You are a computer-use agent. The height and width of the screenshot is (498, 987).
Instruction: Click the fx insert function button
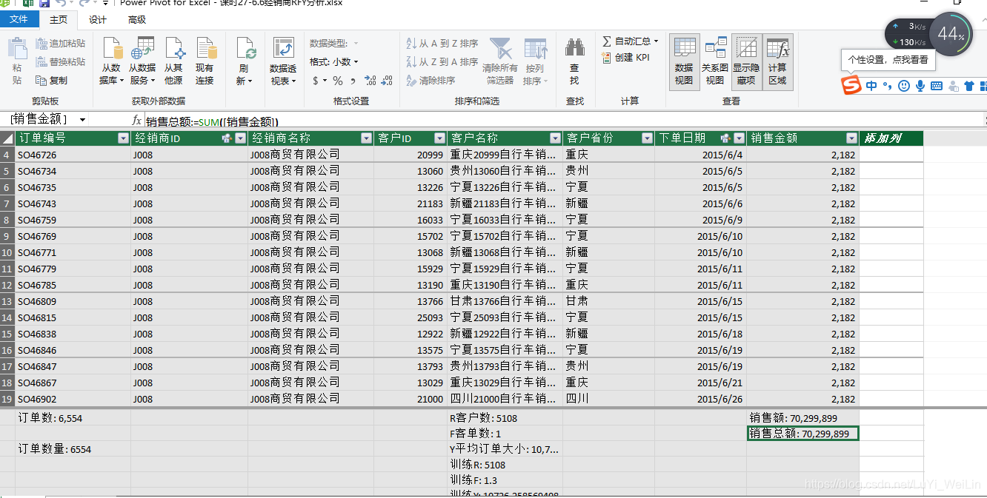pyautogui.click(x=136, y=121)
